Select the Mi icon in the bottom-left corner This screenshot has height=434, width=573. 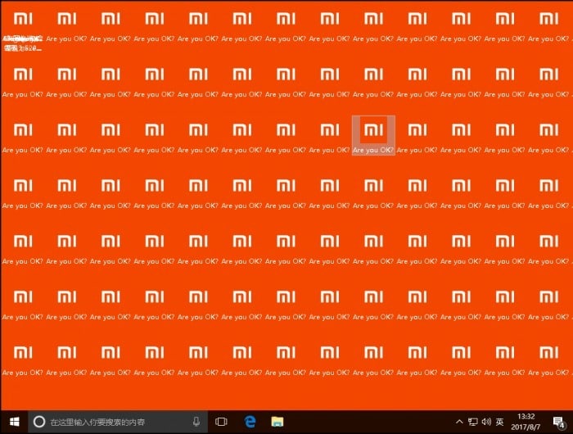(24, 352)
